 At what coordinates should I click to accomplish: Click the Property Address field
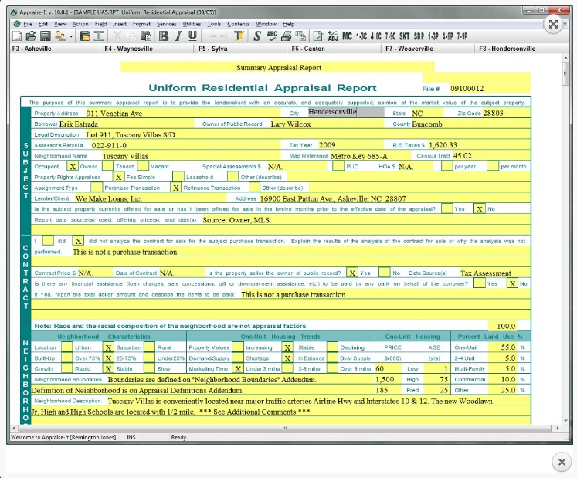(x=182, y=113)
